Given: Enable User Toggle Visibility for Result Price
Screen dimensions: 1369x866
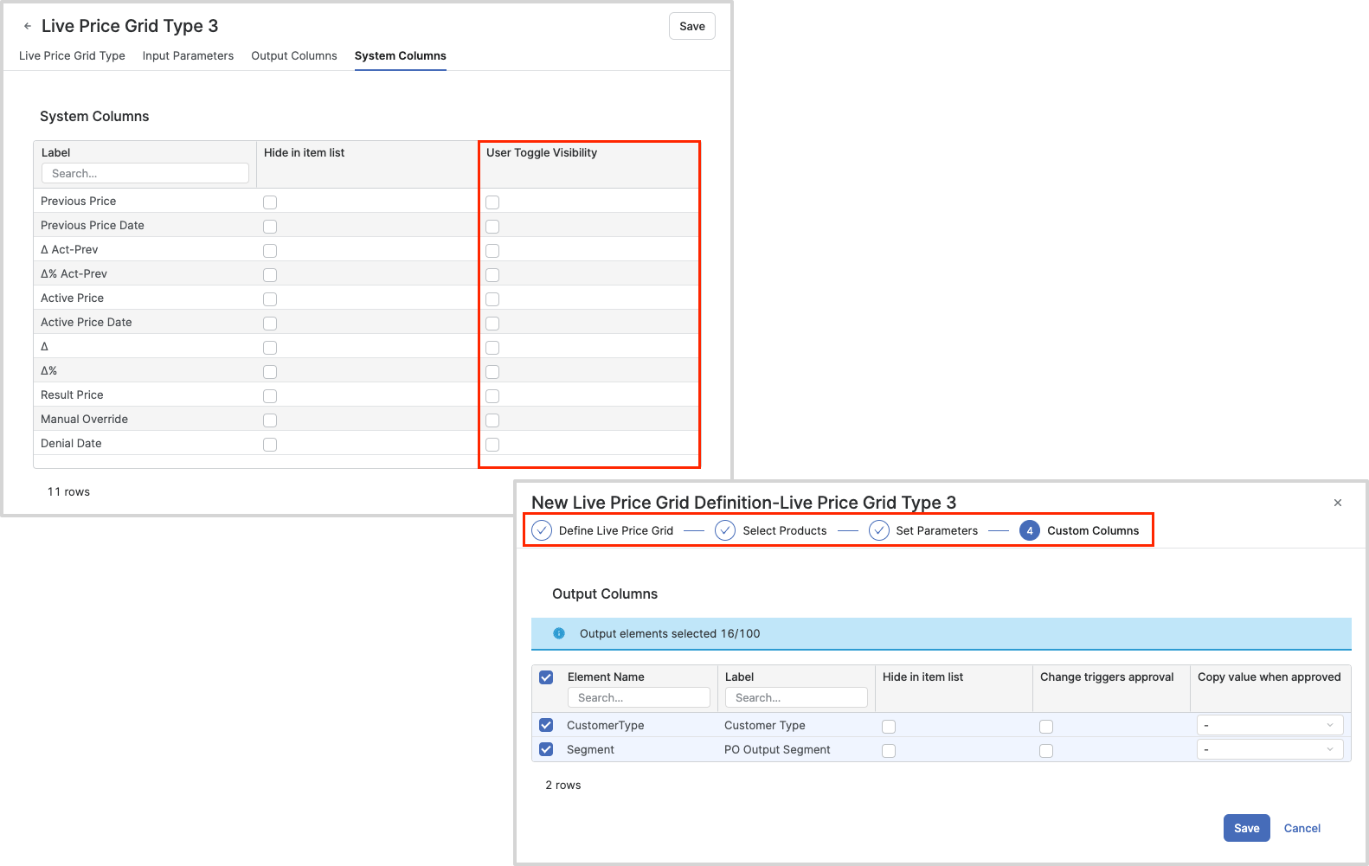Looking at the screenshot, I should [x=492, y=396].
